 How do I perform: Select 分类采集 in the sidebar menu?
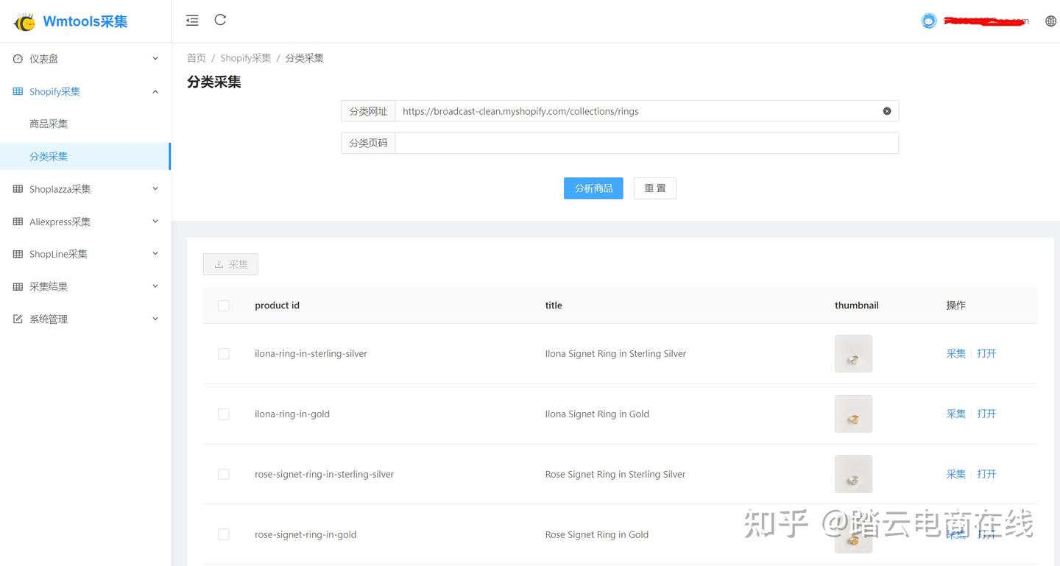tap(49, 156)
